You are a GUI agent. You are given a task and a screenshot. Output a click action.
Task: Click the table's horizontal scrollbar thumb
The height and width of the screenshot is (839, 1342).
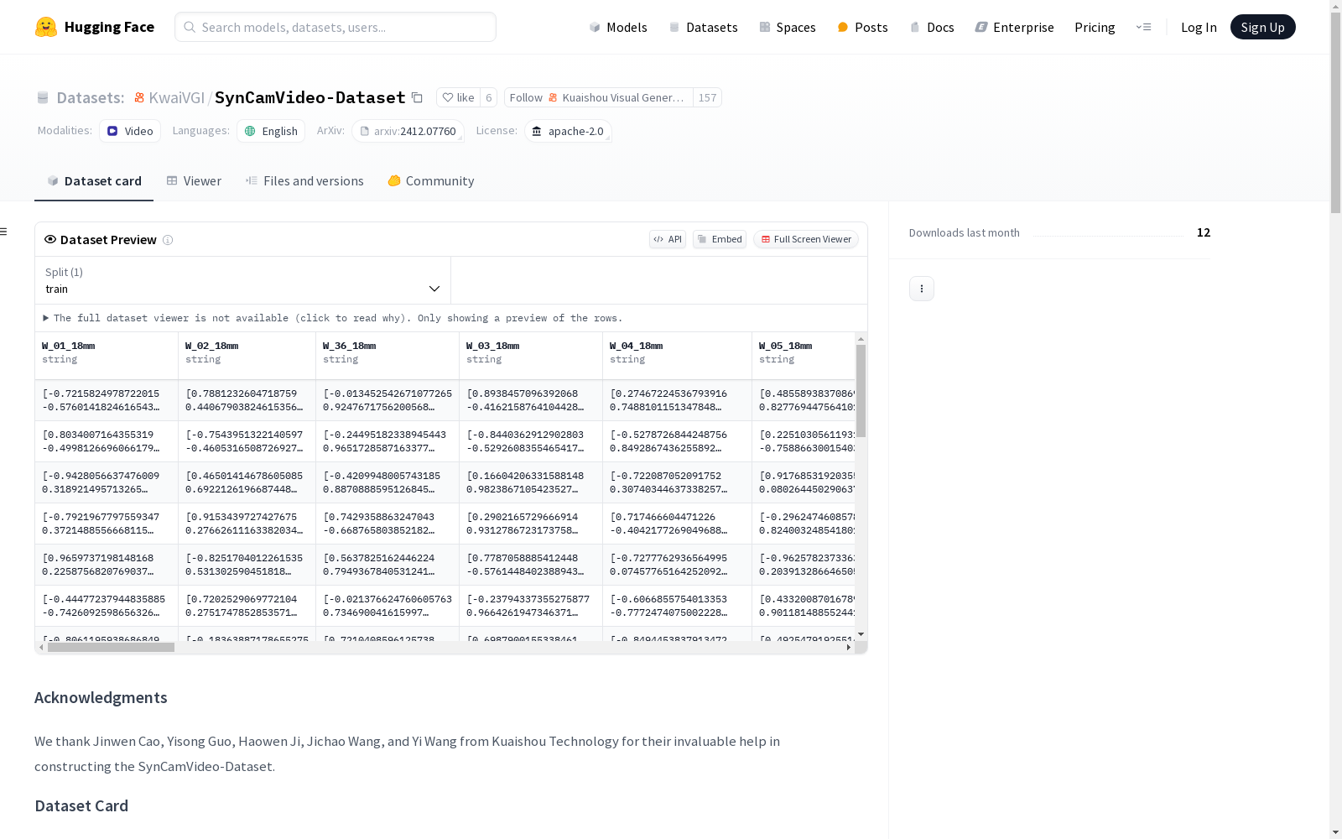111,647
